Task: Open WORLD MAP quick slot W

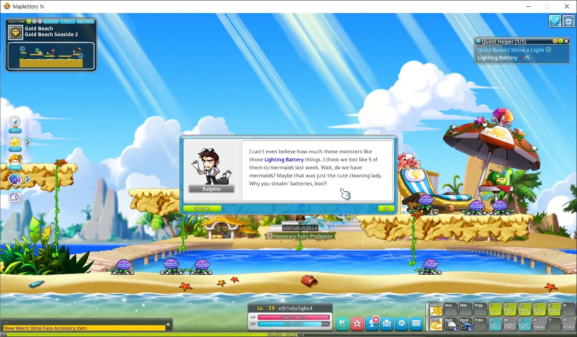Action: pyautogui.click(x=510, y=324)
